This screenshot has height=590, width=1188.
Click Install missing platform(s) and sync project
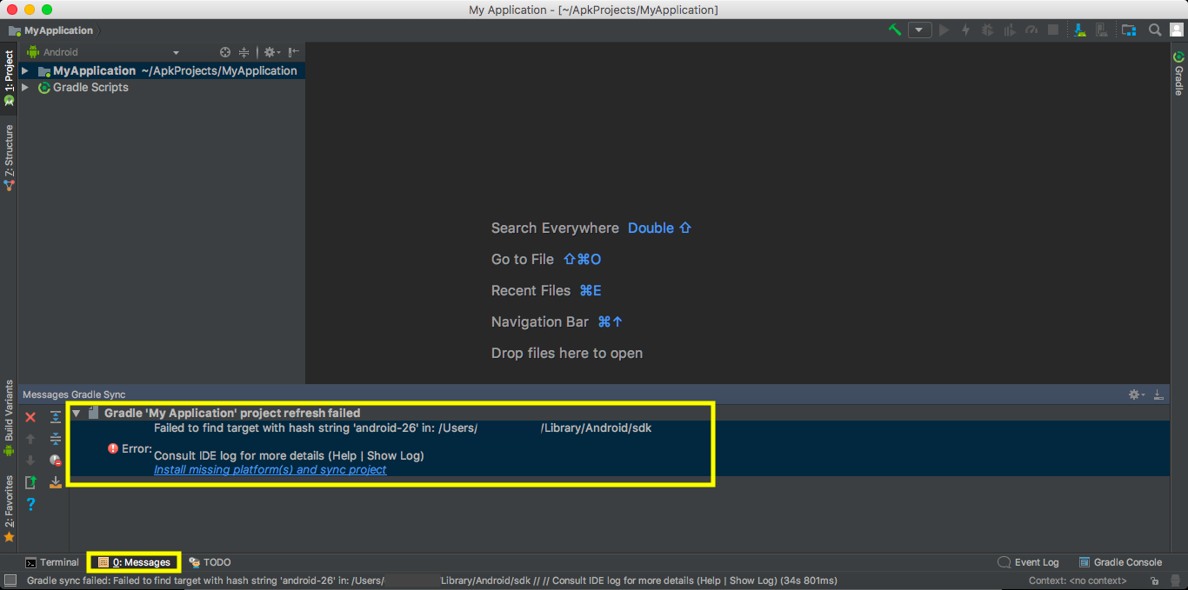270,469
